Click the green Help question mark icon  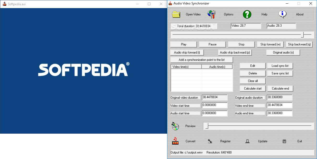(x=247, y=14)
